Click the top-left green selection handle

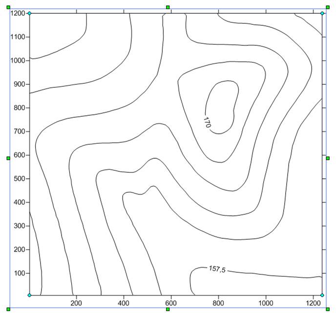8,7
